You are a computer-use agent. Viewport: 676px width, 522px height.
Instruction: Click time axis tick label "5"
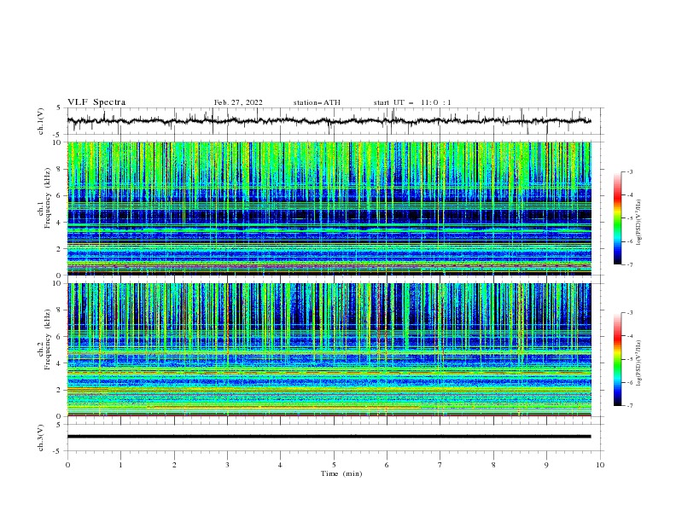[x=334, y=465]
